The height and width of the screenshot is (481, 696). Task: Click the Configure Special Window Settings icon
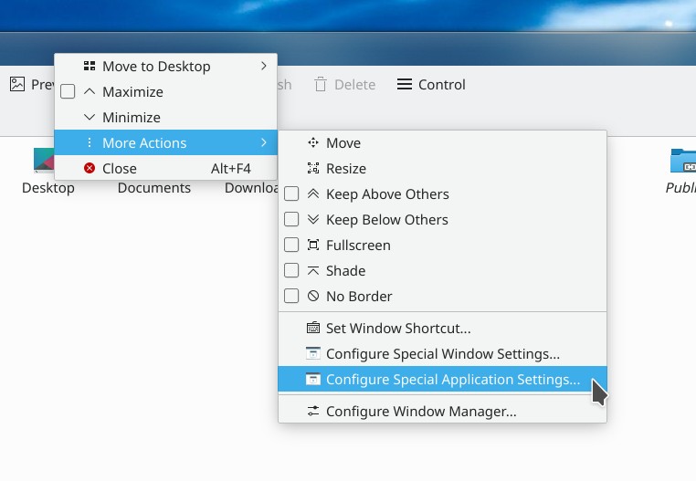click(x=313, y=354)
